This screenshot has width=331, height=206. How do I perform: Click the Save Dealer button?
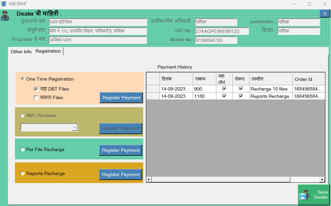(x=314, y=195)
